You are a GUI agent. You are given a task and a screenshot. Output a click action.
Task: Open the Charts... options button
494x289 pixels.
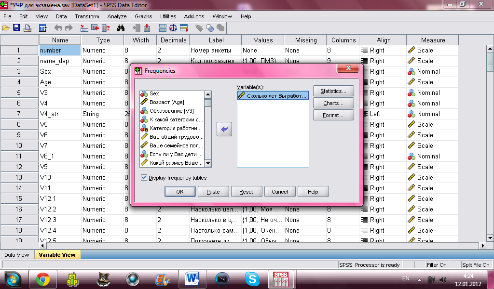point(333,103)
